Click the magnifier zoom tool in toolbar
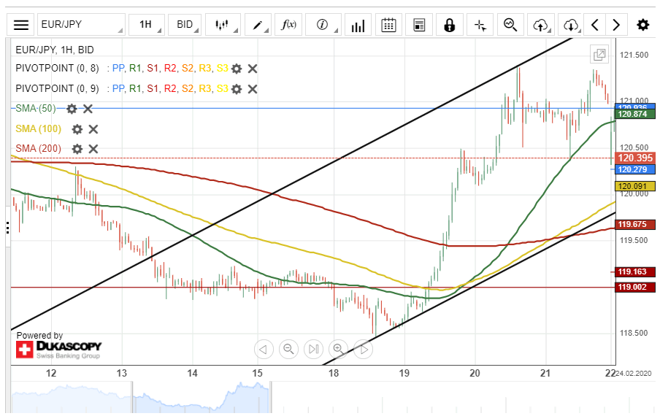The width and height of the screenshot is (660, 416). (x=510, y=25)
